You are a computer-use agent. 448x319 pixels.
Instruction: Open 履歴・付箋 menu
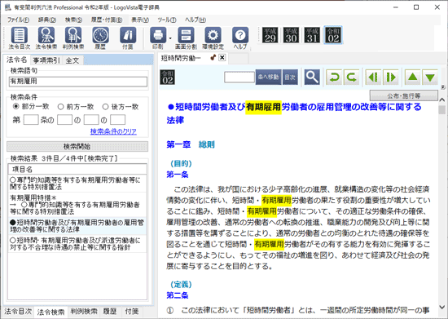107,20
